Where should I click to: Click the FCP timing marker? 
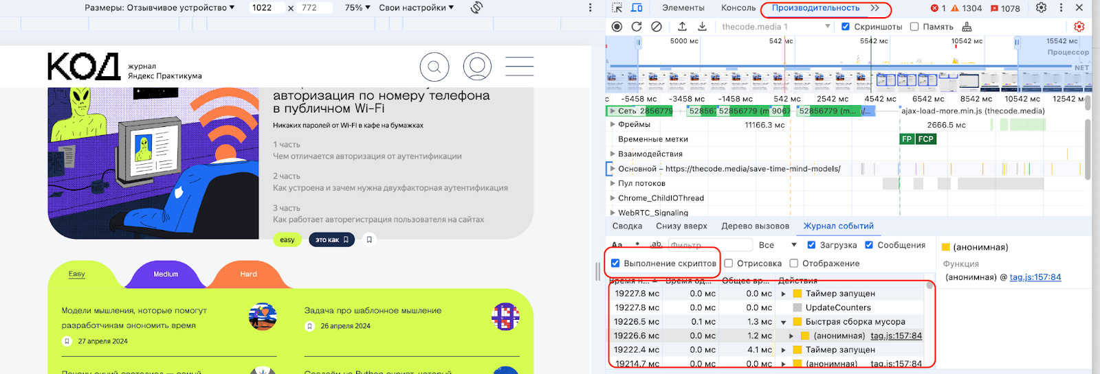926,139
